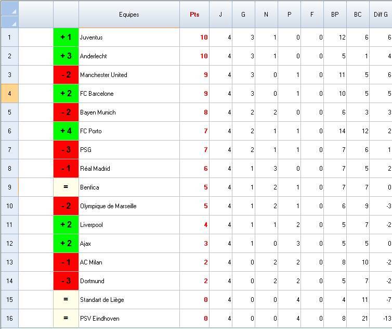The width and height of the screenshot is (392, 329).
Task: Click the BP column header
Action: (335, 15)
